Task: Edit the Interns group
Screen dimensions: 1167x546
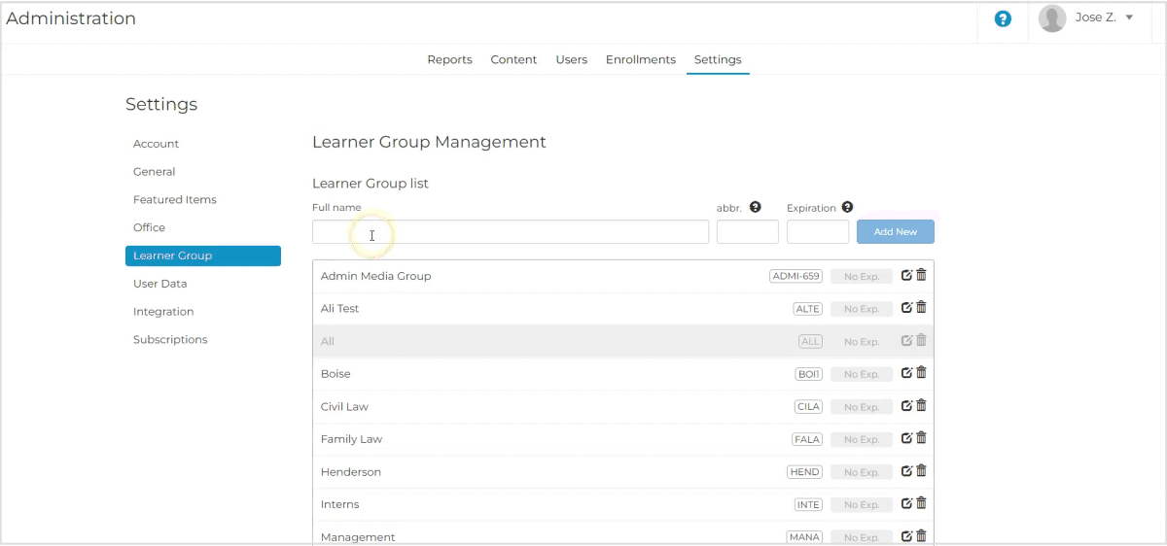Action: [906, 503]
